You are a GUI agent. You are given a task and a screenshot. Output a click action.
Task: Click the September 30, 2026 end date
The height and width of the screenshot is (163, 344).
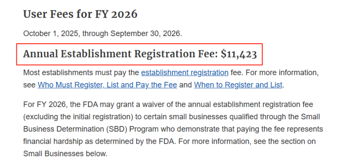[x=146, y=34]
